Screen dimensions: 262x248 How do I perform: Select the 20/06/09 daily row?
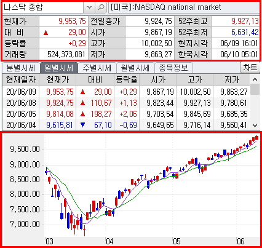click(126, 92)
